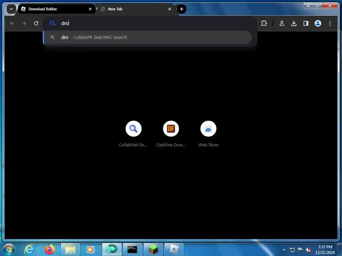Show the Downloads tray

point(294,23)
